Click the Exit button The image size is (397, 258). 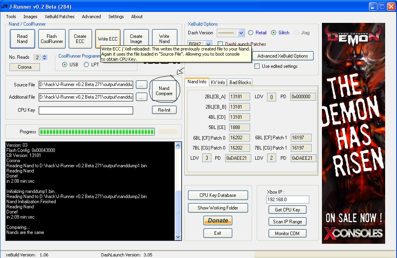tap(218, 233)
